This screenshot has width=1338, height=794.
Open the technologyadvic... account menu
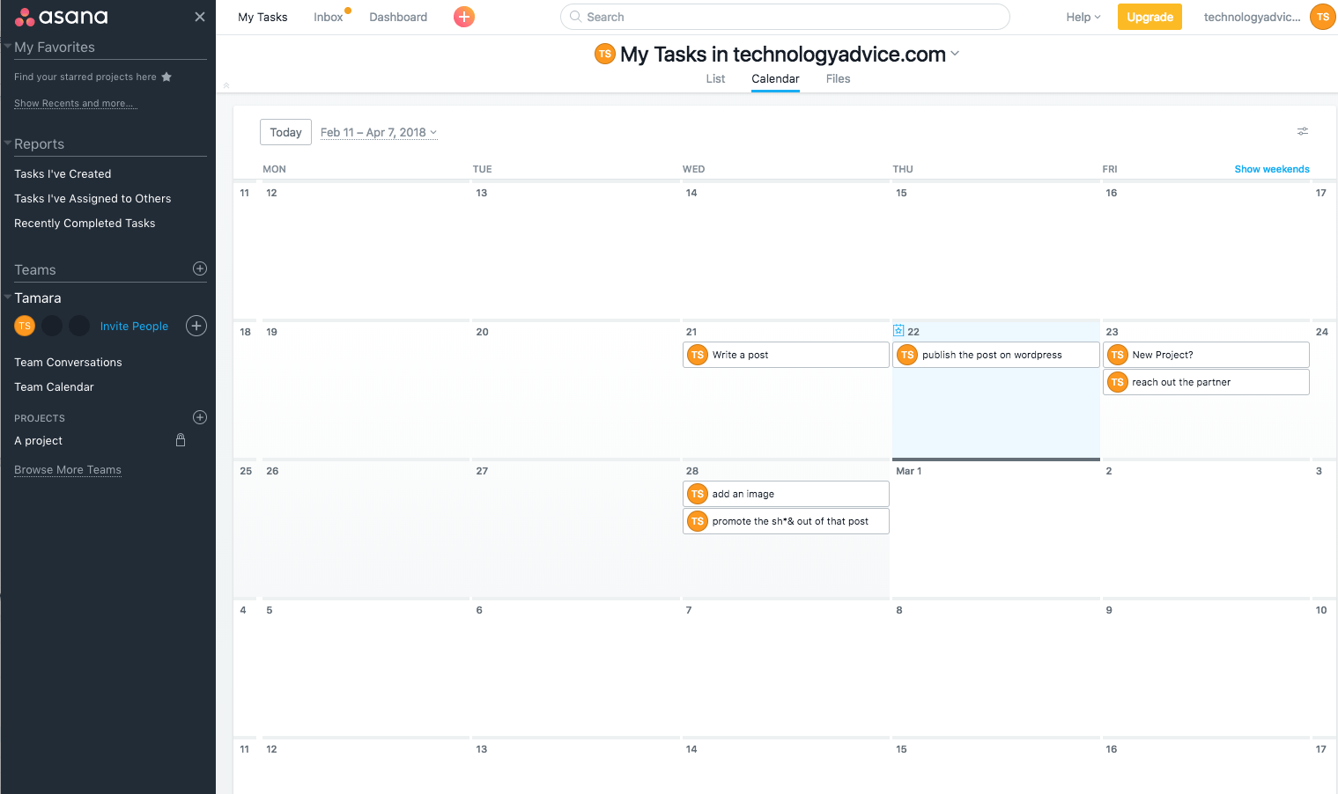(x=1252, y=17)
